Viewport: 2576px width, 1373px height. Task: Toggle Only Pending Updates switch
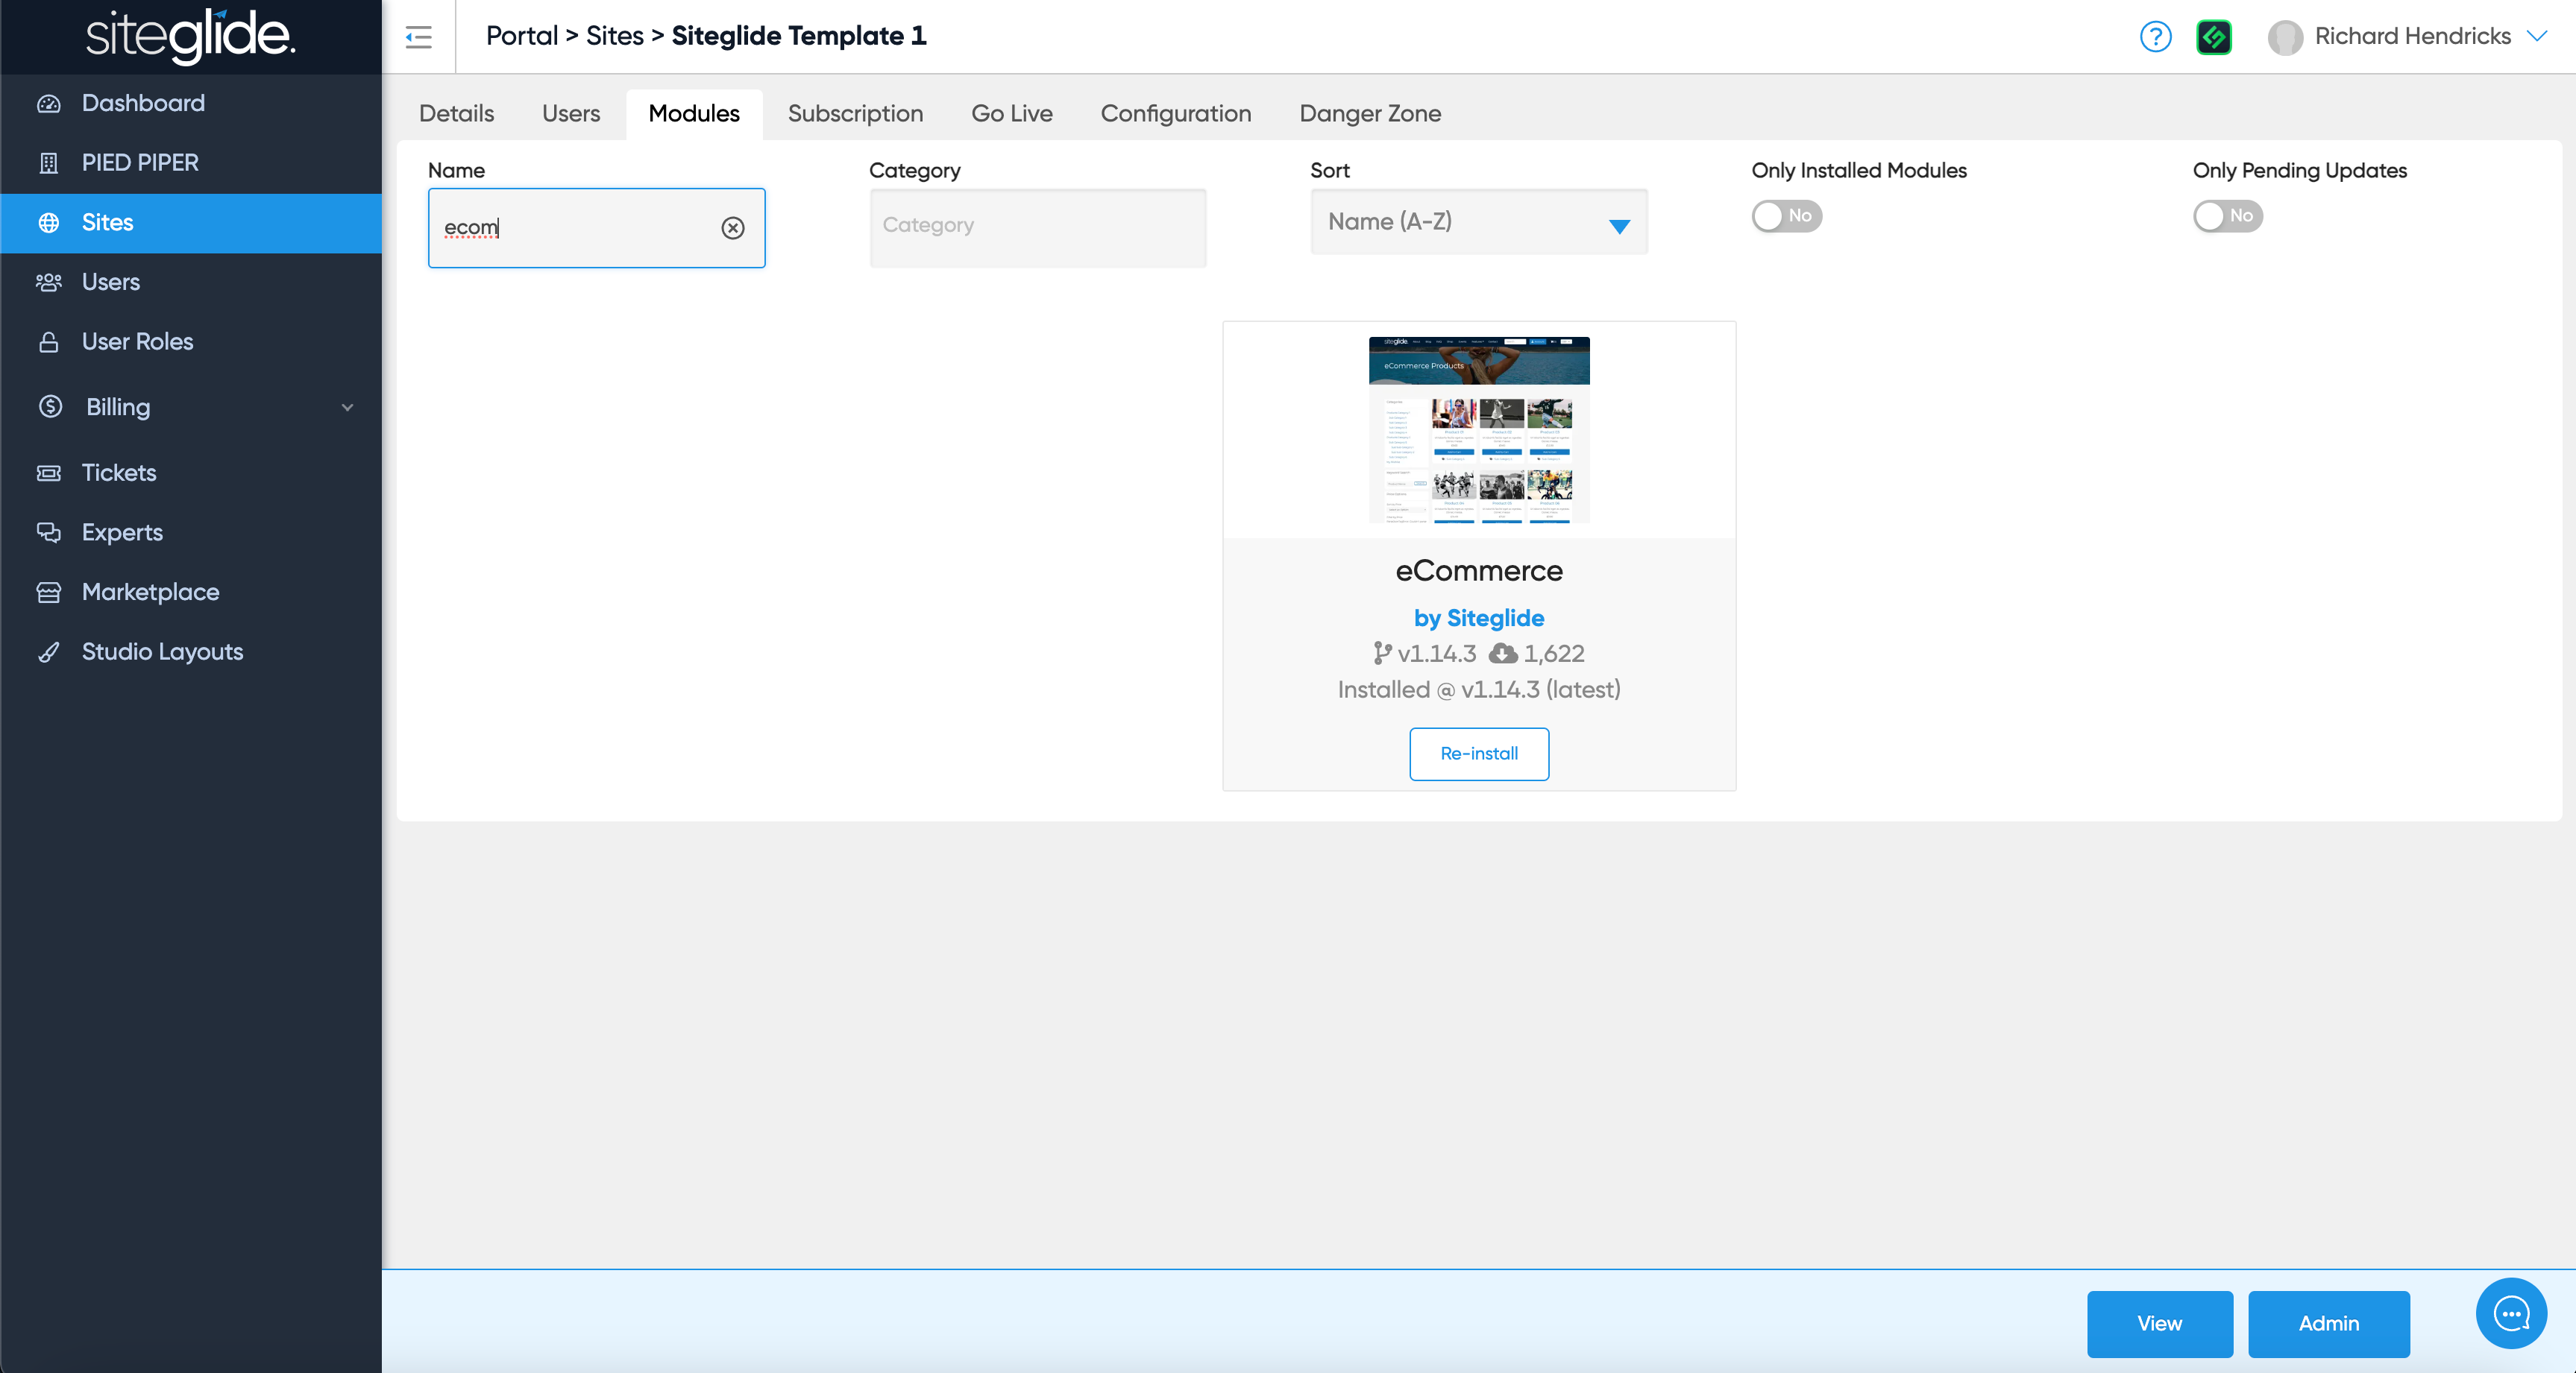pyautogui.click(x=2227, y=216)
